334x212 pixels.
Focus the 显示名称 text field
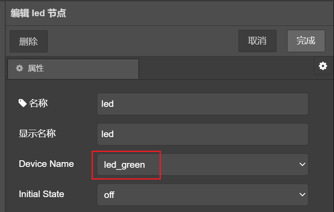pos(203,134)
